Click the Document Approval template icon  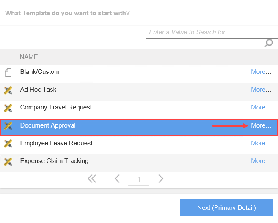coord(8,125)
